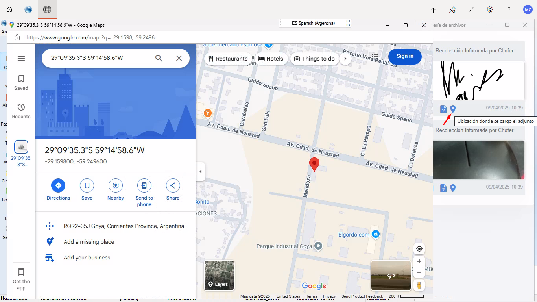Maximize the Google Maps browser window
Viewport: 537px width, 302px height.
tap(406, 25)
